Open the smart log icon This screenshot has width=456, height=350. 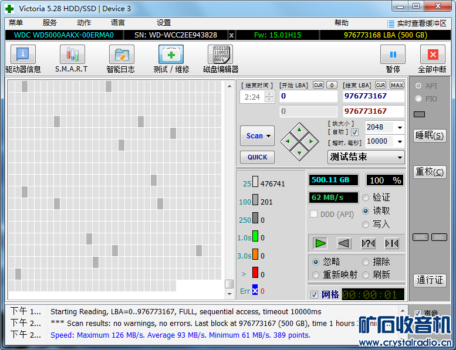121,55
